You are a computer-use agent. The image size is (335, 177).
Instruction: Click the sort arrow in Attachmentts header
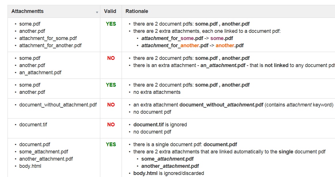click(97, 12)
